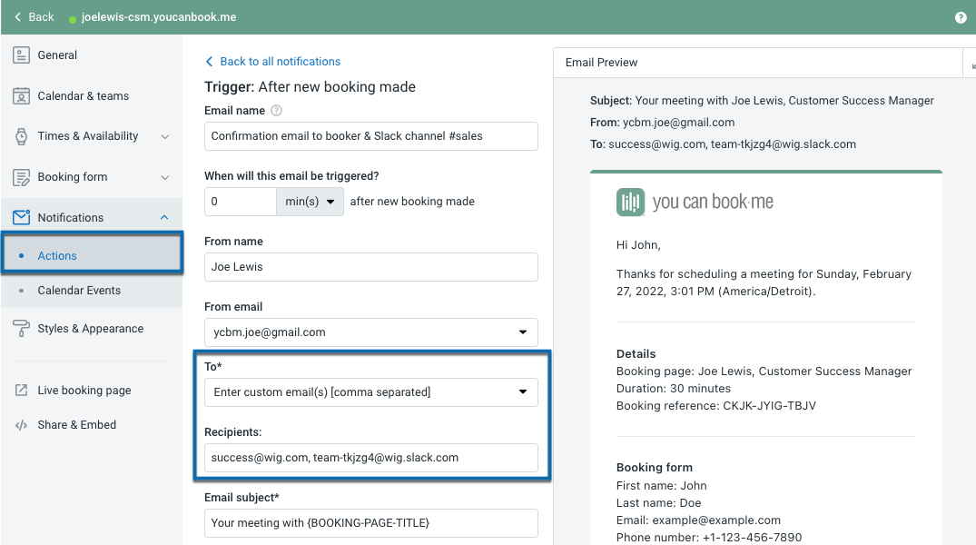Open the Booking form icon
976x545 pixels.
tap(22, 176)
